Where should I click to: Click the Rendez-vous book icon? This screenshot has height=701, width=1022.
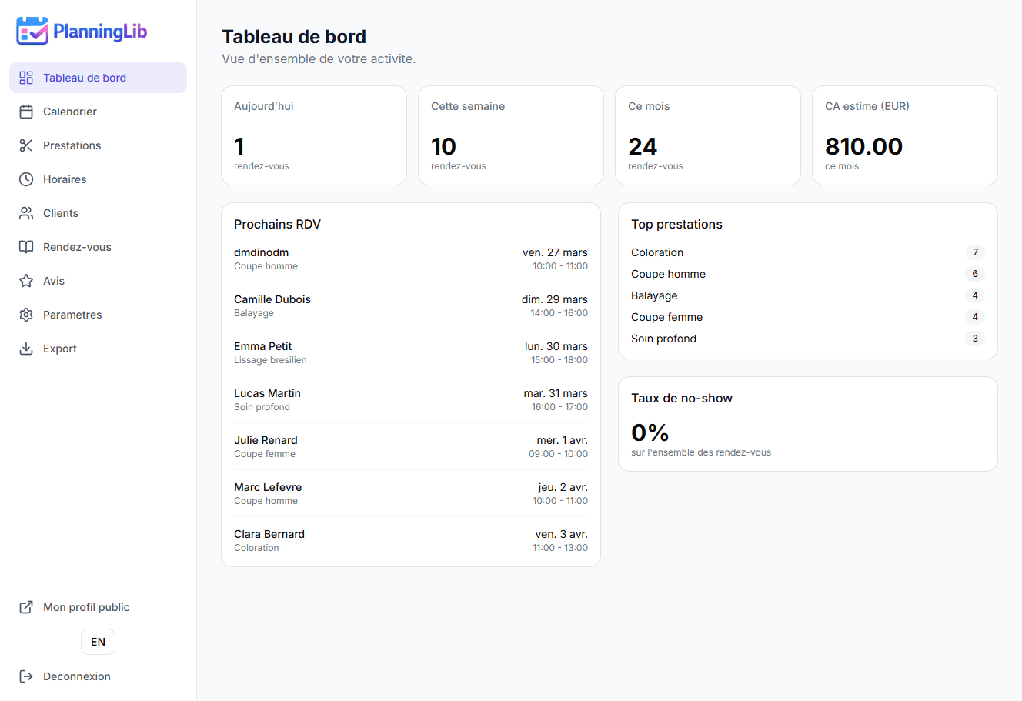25,246
